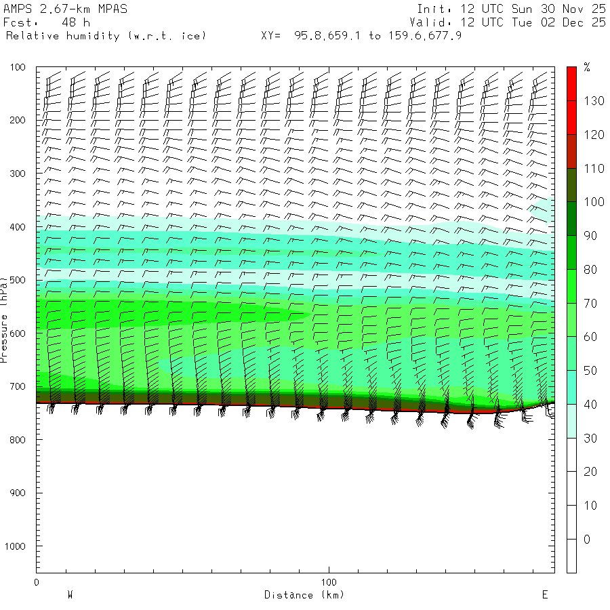610x610 pixels.
Task: Click the 800 hPa pressure axis label
Action: (18, 440)
